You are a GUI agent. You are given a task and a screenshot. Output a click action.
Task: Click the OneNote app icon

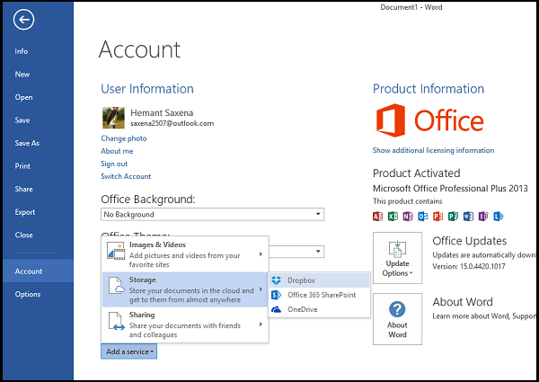pyautogui.click(x=408, y=217)
